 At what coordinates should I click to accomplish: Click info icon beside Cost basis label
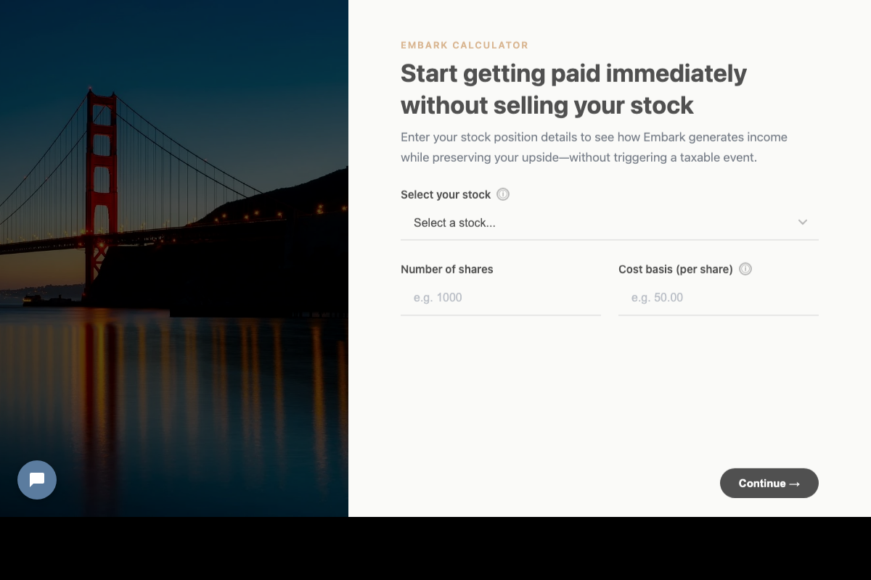click(x=745, y=269)
